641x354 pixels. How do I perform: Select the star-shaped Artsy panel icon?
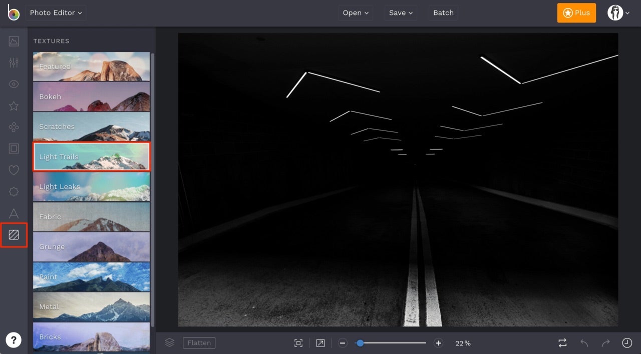pos(14,105)
